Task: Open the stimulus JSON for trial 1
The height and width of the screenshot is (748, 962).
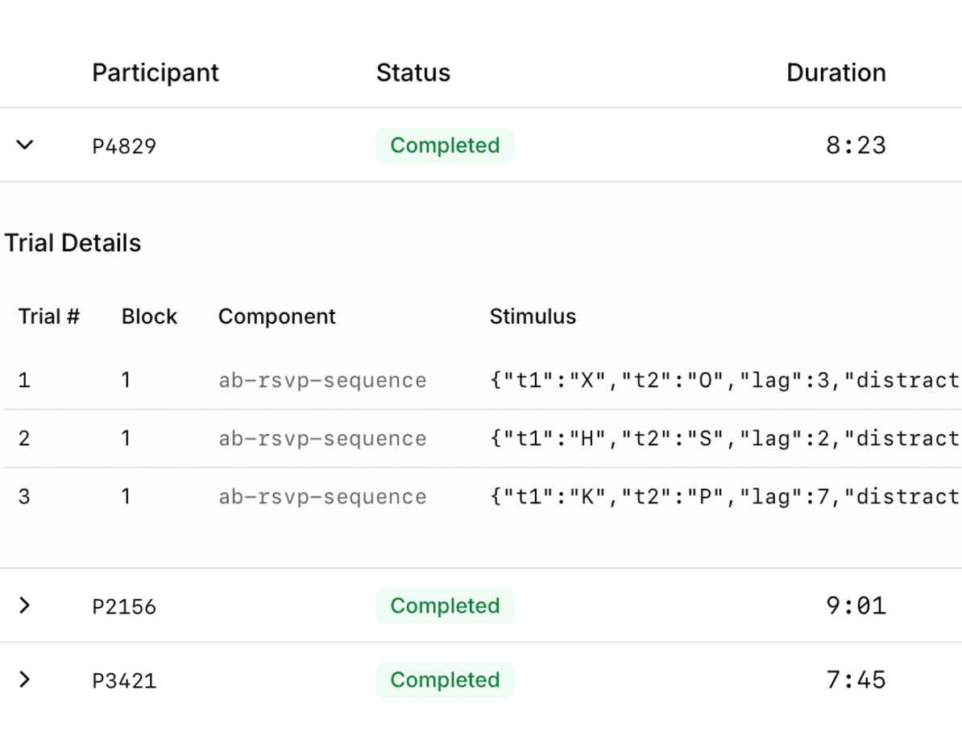Action: click(x=724, y=379)
